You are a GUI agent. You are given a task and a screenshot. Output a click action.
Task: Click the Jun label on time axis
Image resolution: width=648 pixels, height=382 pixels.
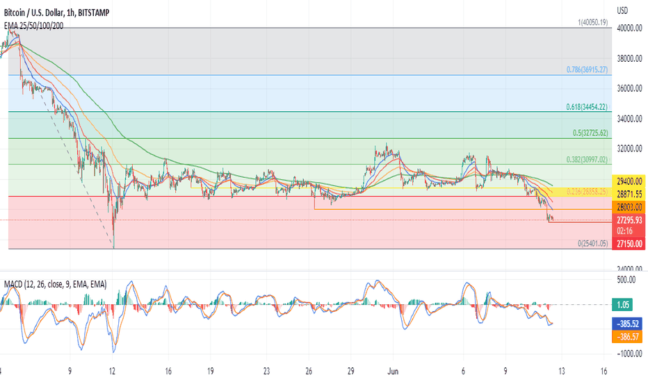[393, 372]
